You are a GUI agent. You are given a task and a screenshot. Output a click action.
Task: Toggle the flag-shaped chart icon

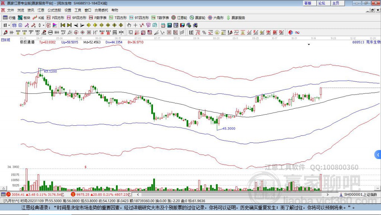click(x=55, y=25)
